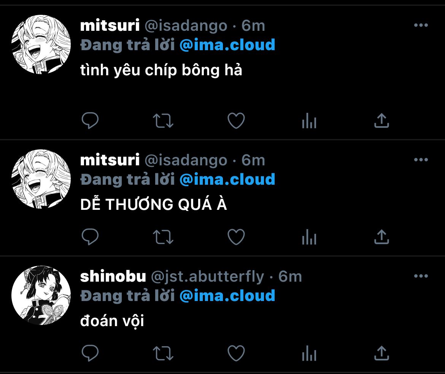Reply to shinobu's 'đoán vội' tweet
The image size is (445, 374).
click(x=90, y=353)
